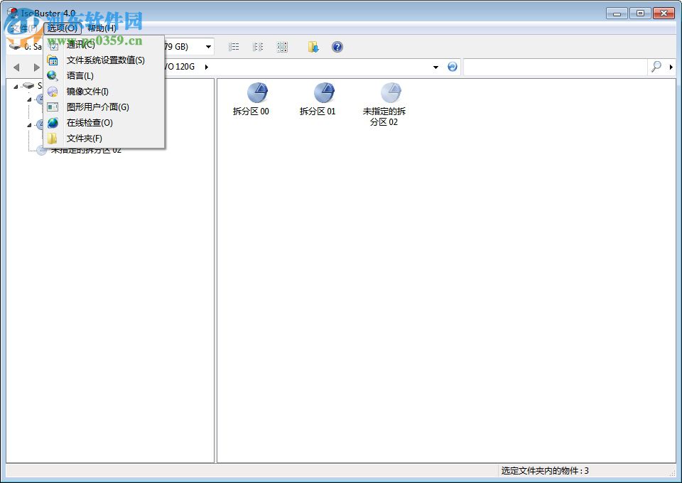Open the 拆分区 00 partition thumbnail
The image size is (682, 483).
point(257,92)
